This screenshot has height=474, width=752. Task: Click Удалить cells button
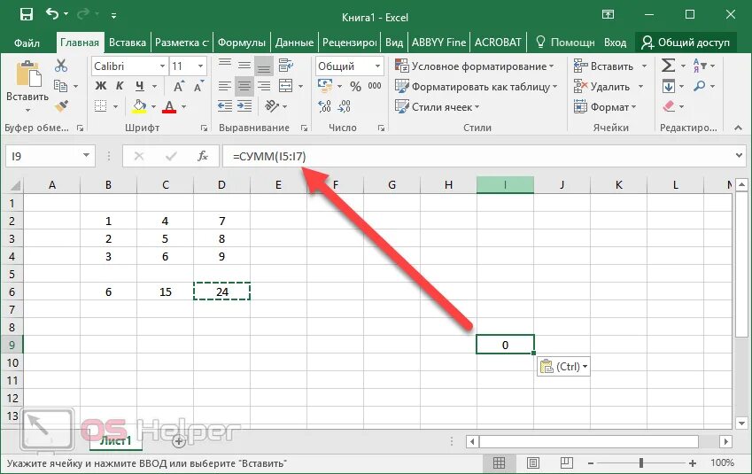pos(602,87)
